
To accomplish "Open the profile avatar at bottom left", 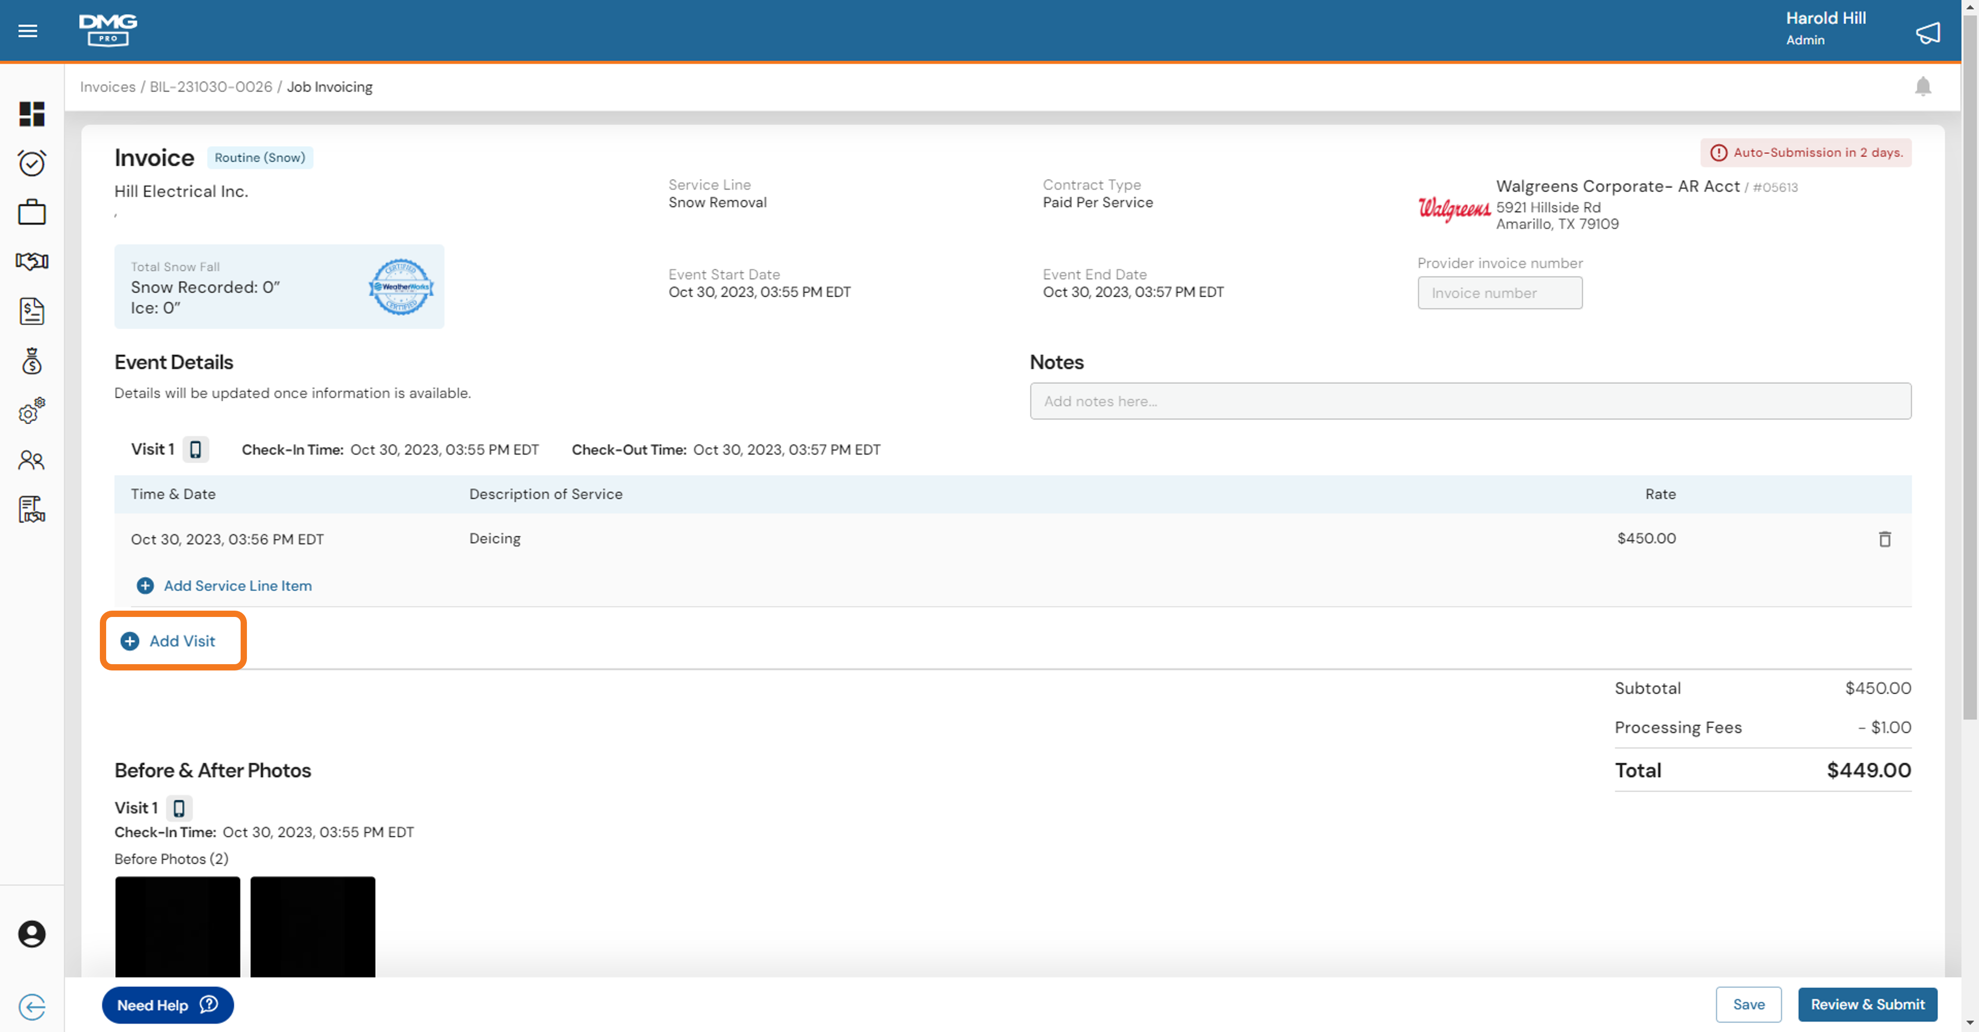I will click(31, 934).
